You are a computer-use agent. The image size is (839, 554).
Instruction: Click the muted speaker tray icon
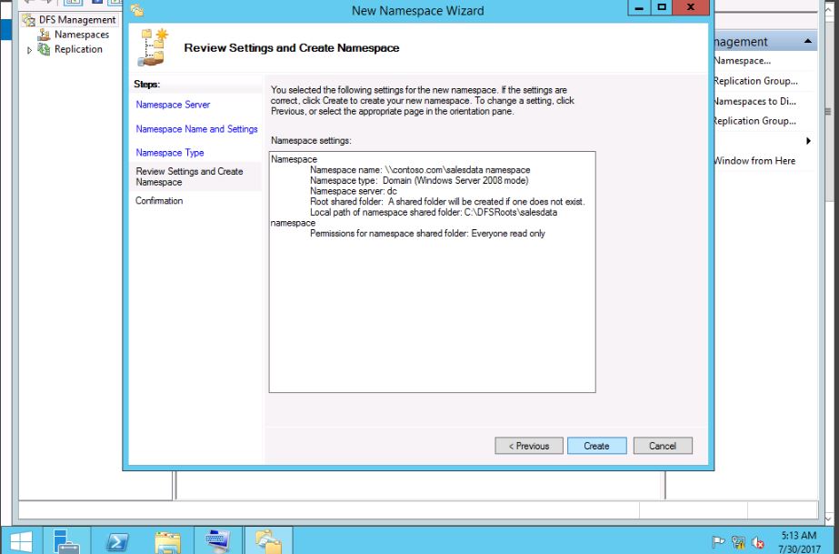click(758, 542)
